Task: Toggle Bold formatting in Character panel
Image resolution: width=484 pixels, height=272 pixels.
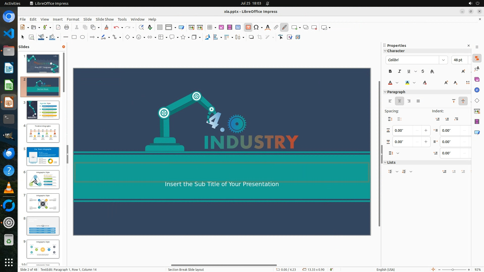Action: (390, 71)
